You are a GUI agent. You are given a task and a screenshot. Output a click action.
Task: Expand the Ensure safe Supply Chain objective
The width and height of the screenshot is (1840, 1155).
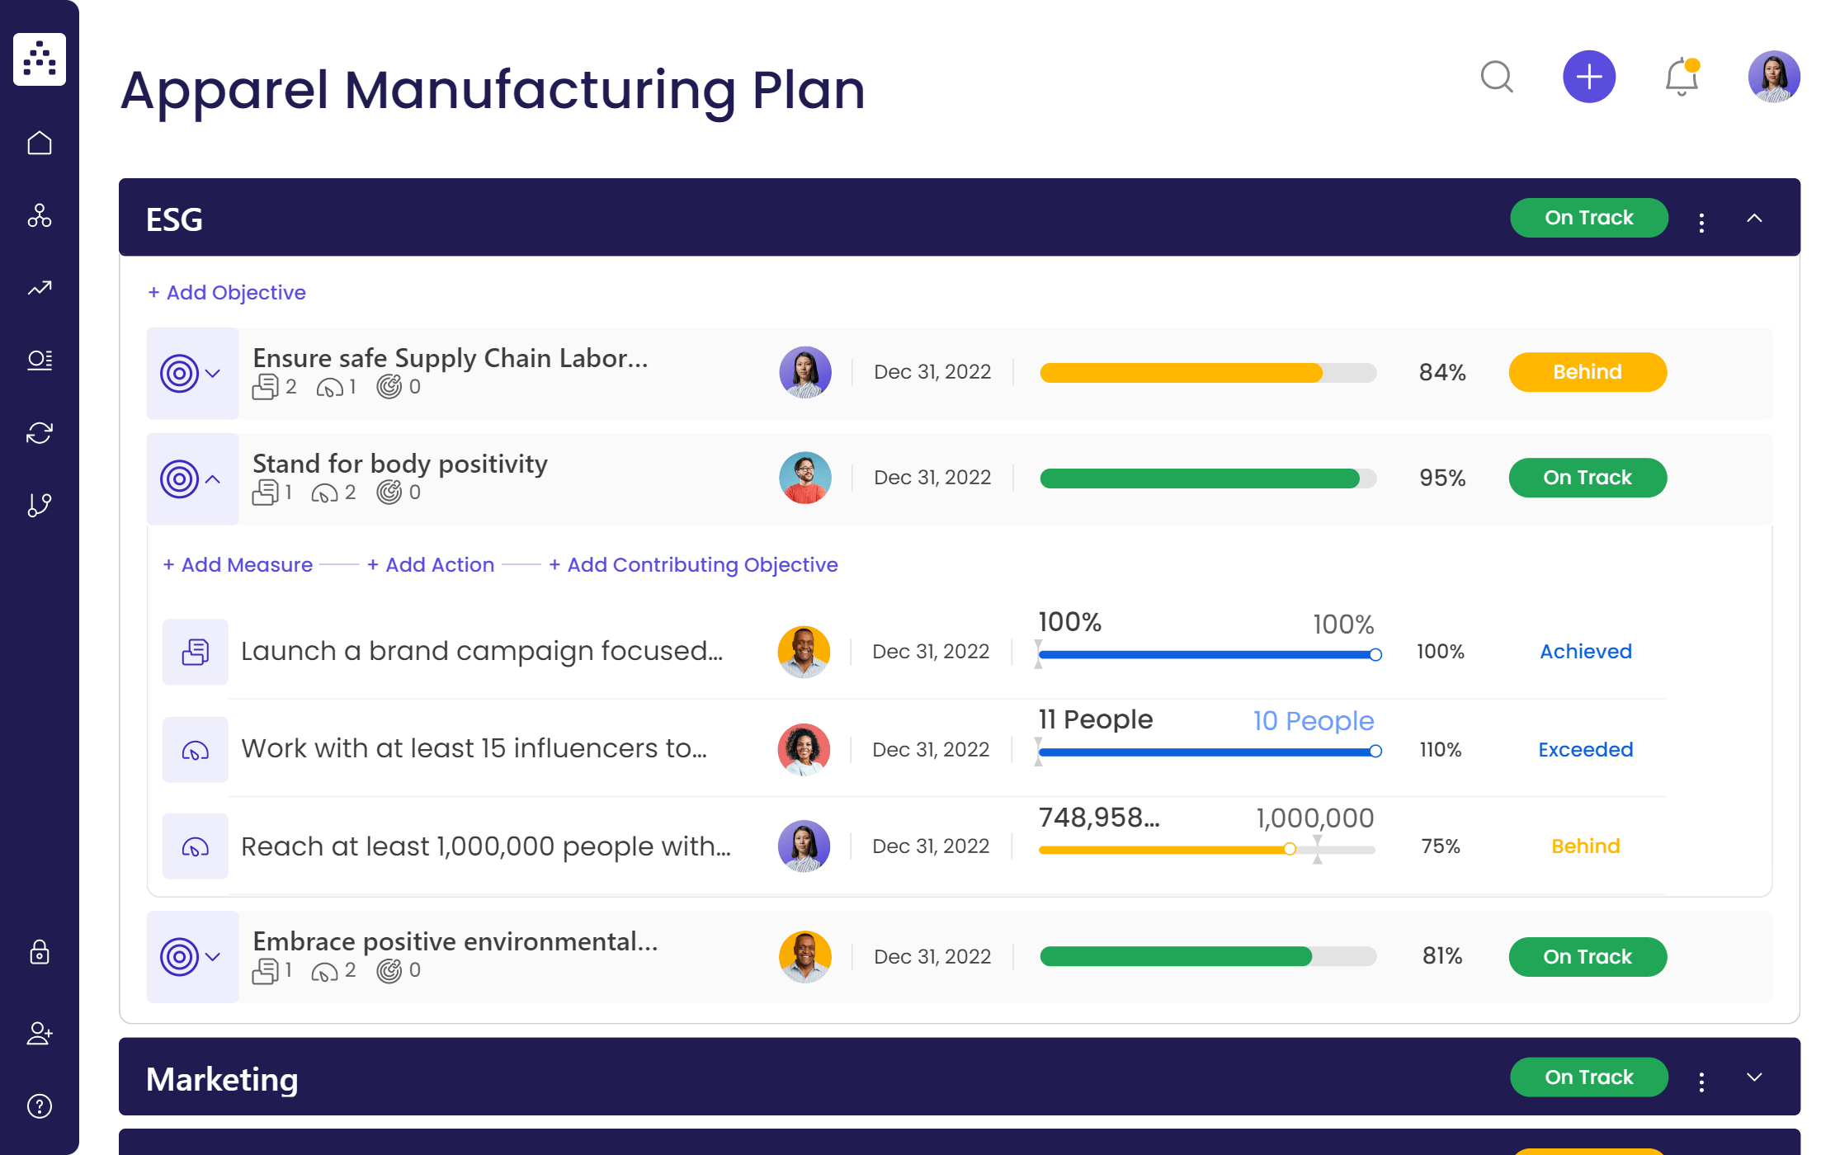coord(213,373)
